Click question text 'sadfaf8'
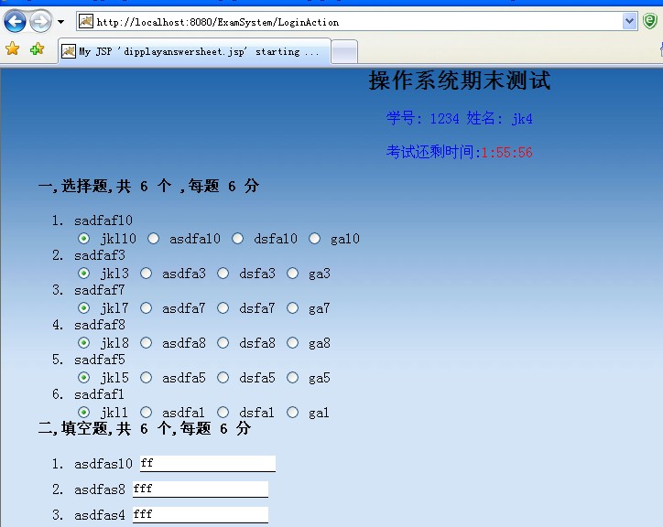 click(100, 325)
